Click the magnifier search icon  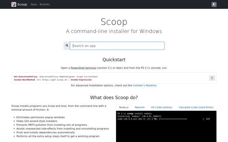(x=67, y=46)
